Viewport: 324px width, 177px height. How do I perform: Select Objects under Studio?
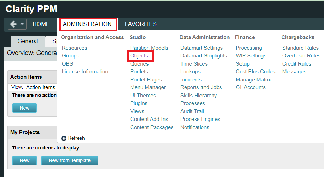139,56
